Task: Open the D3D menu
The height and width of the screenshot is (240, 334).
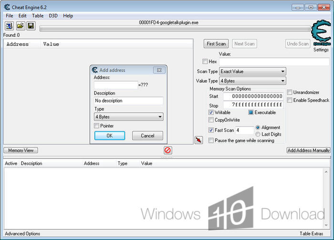Action: tap(53, 16)
